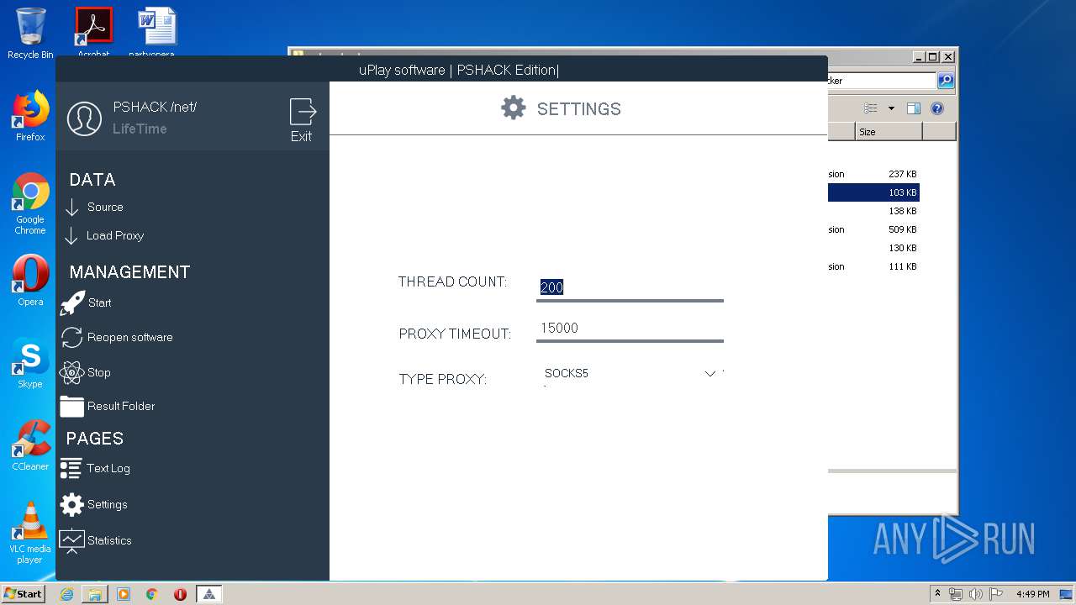The image size is (1076, 605).
Task: Click the Stop atom icon
Action: pyautogui.click(x=71, y=372)
